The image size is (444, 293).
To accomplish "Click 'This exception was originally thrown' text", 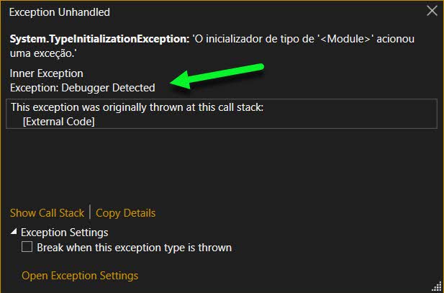I will (x=137, y=107).
